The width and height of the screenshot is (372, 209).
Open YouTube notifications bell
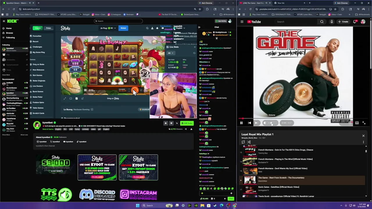[x=355, y=22]
